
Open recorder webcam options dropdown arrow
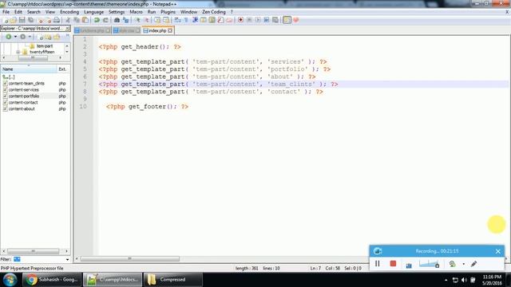tap(463, 264)
